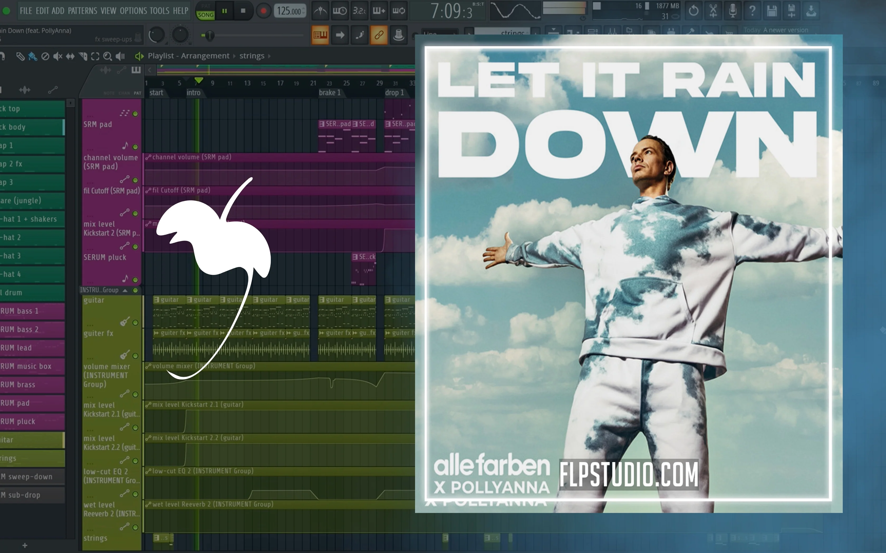The width and height of the screenshot is (886, 553).
Task: Toggle the recording countdown icon
Action: (359, 11)
